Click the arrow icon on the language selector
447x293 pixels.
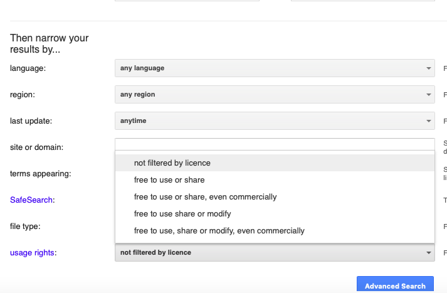[428, 68]
